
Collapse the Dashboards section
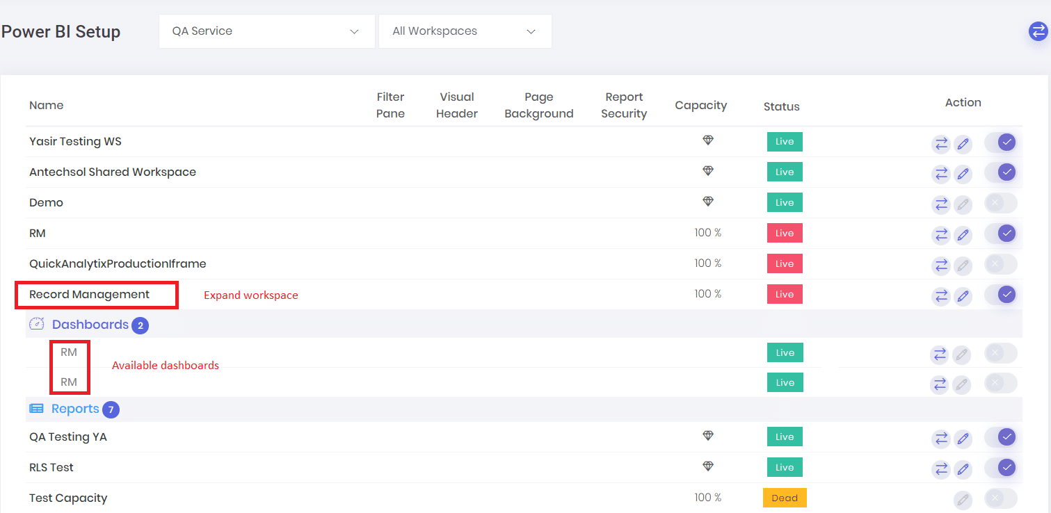(90, 324)
